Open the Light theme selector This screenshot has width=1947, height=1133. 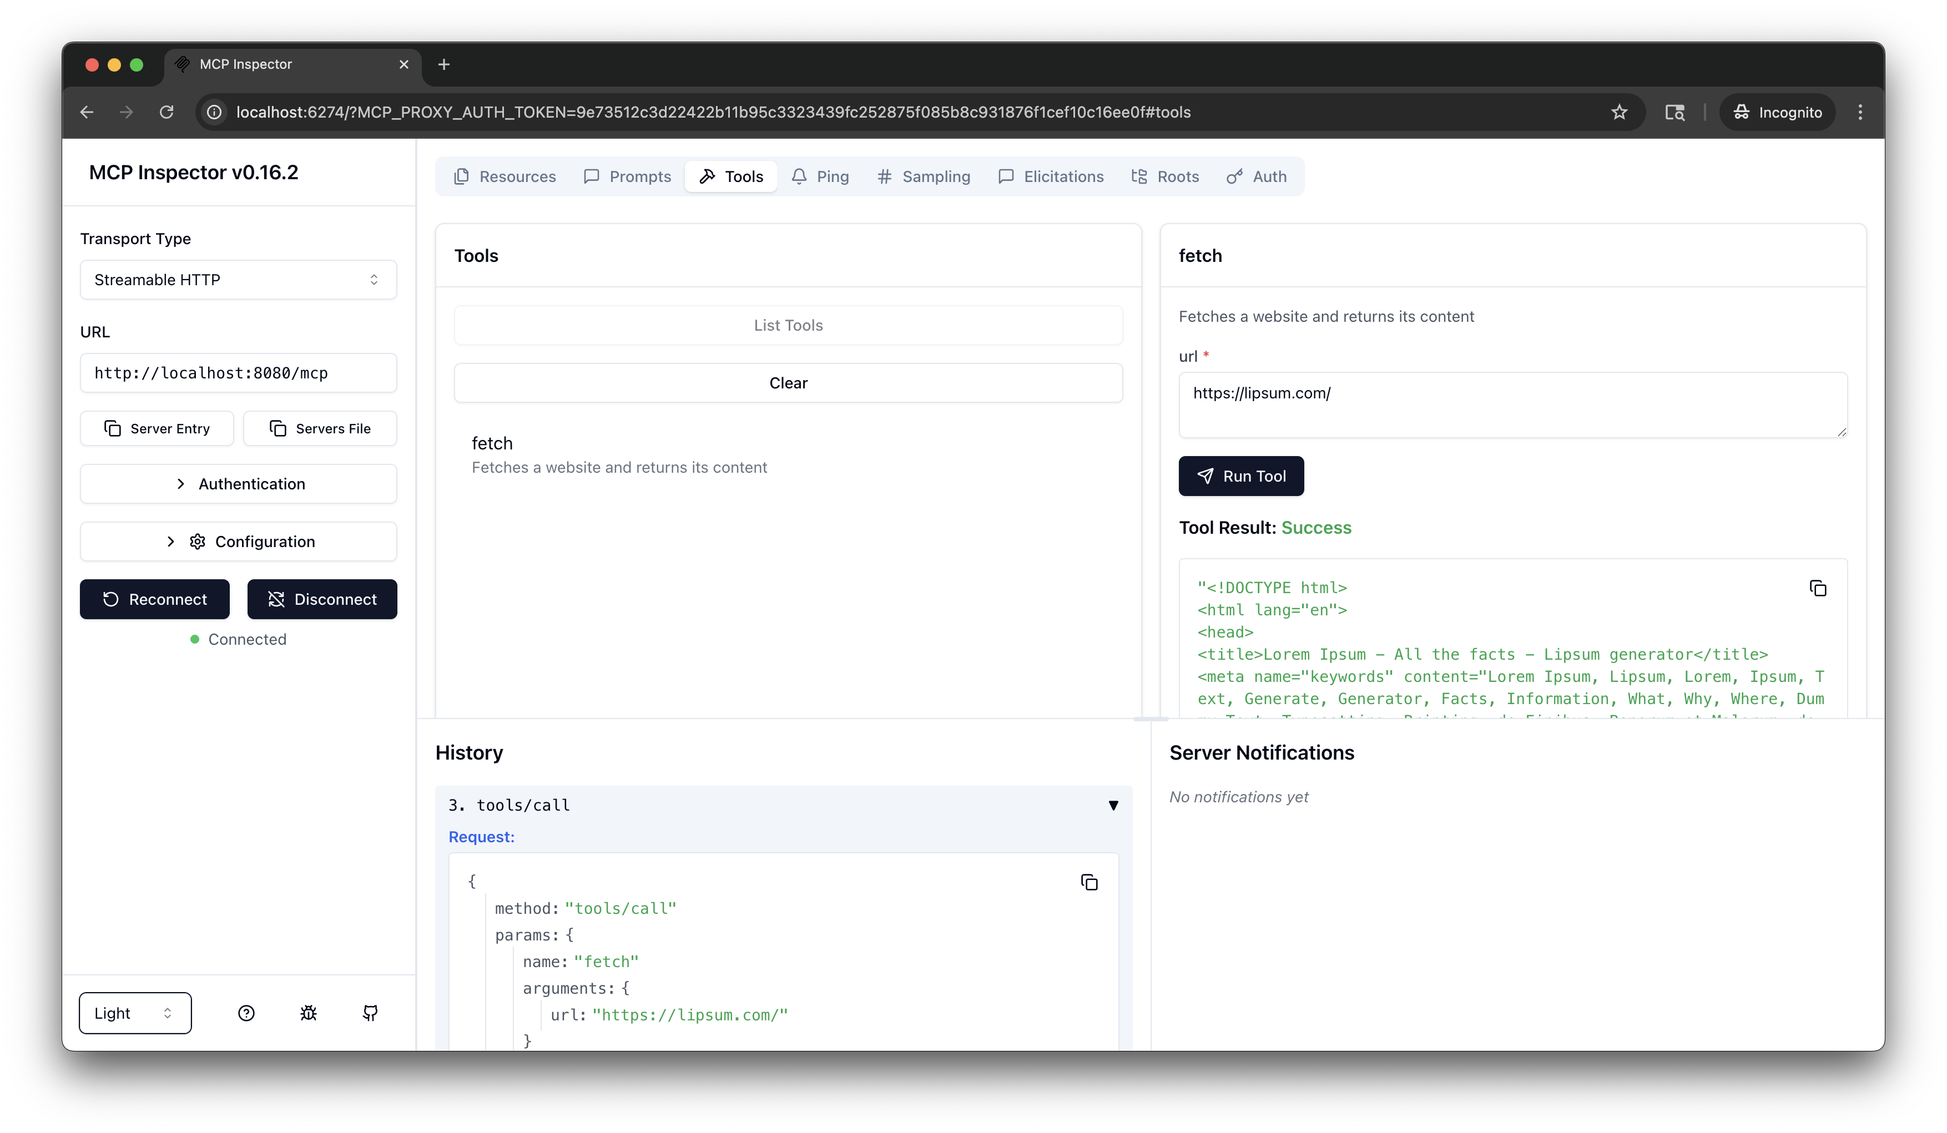[135, 1013]
